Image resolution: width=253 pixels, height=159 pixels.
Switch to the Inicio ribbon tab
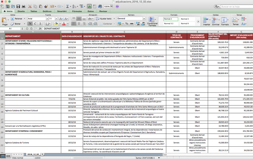tap(8, 11)
